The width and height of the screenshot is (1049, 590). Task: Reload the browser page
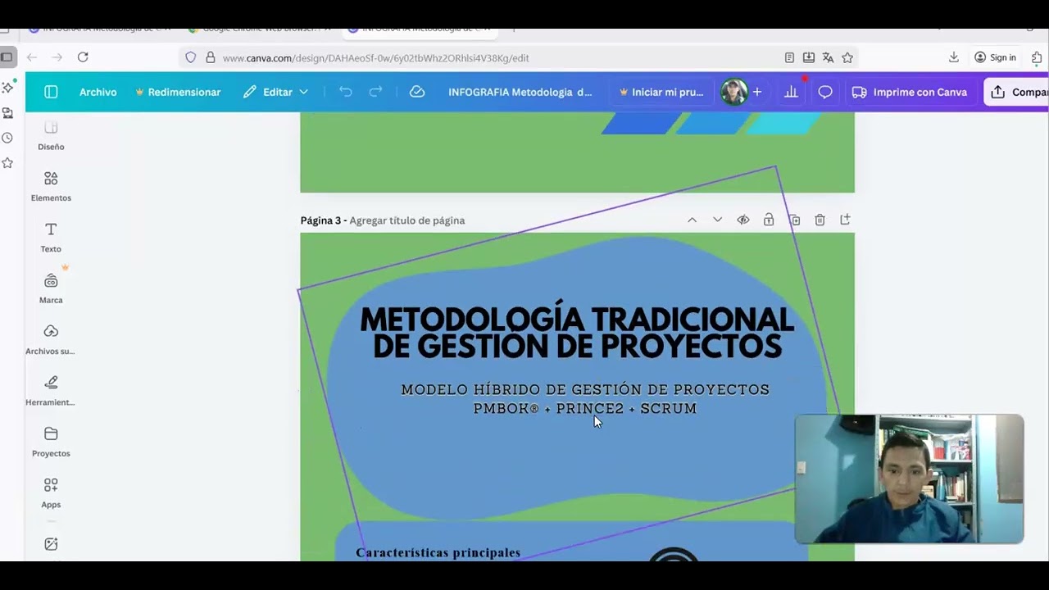(83, 57)
